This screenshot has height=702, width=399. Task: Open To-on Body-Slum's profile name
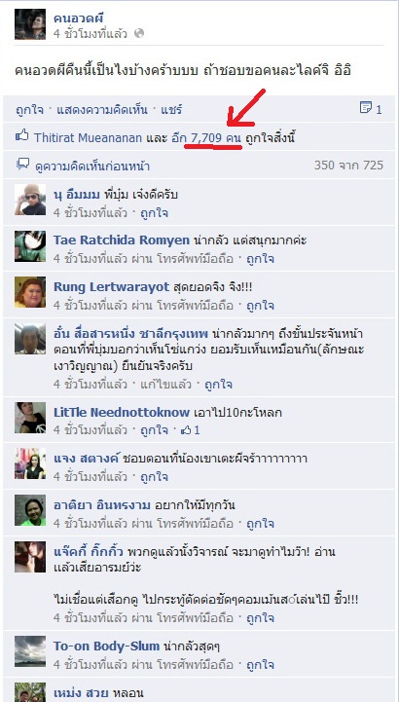(106, 647)
